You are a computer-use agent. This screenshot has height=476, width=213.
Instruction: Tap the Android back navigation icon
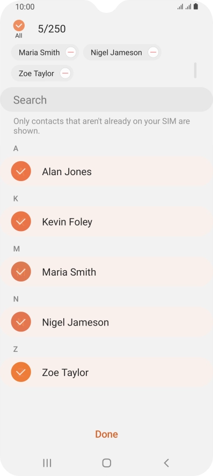click(x=166, y=463)
